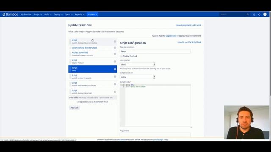Open the help question-mark icon
271x152 pixels.
tap(254, 14)
